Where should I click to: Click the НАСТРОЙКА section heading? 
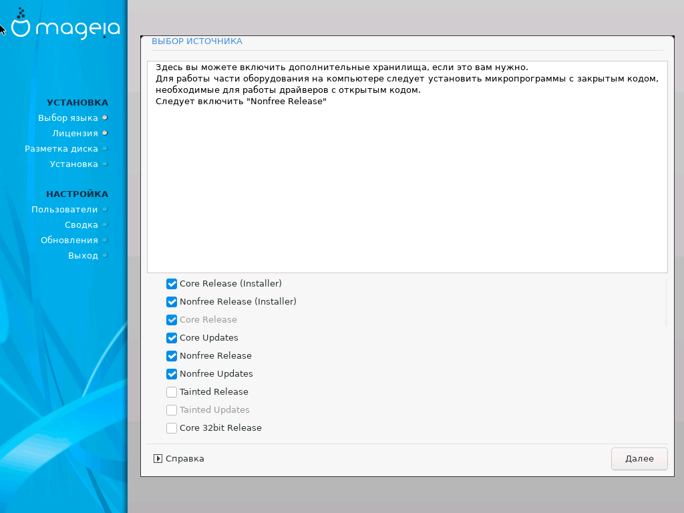click(x=77, y=194)
